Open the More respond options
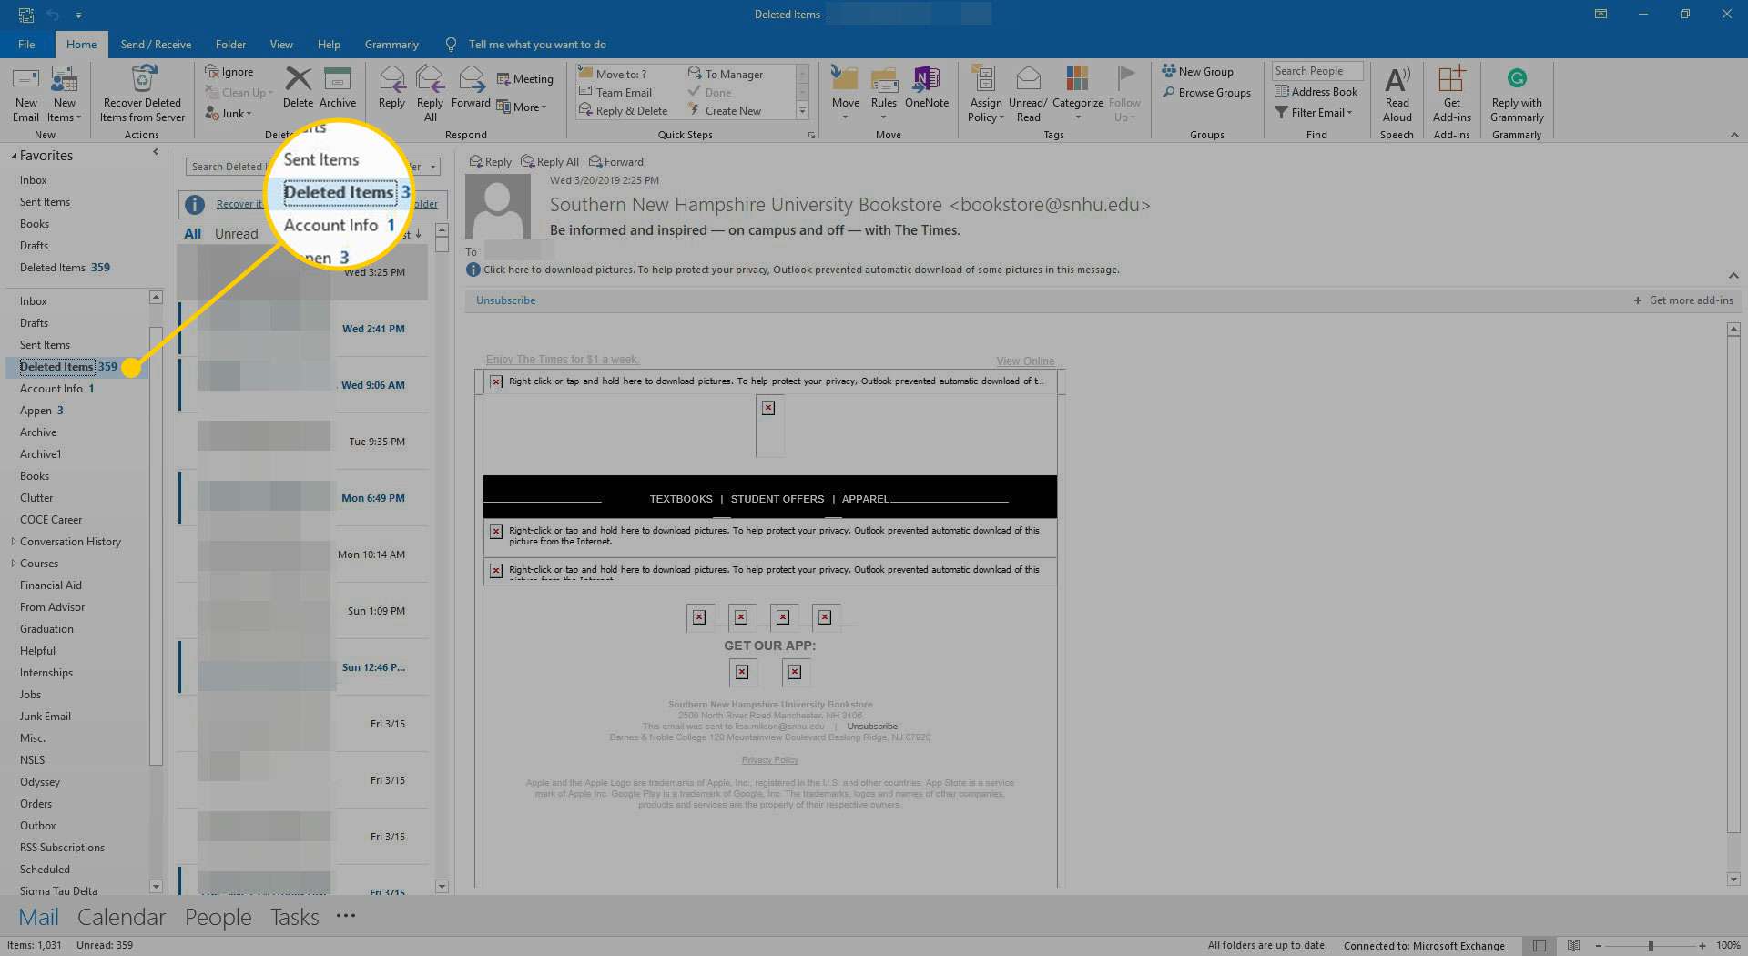The height and width of the screenshot is (956, 1748). (523, 107)
